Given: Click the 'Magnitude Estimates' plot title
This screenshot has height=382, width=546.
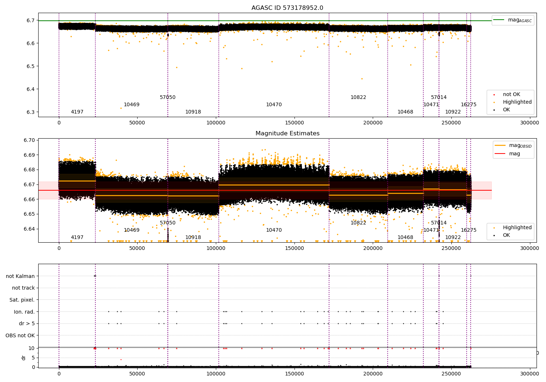Looking at the screenshot, I should click(287, 134).
